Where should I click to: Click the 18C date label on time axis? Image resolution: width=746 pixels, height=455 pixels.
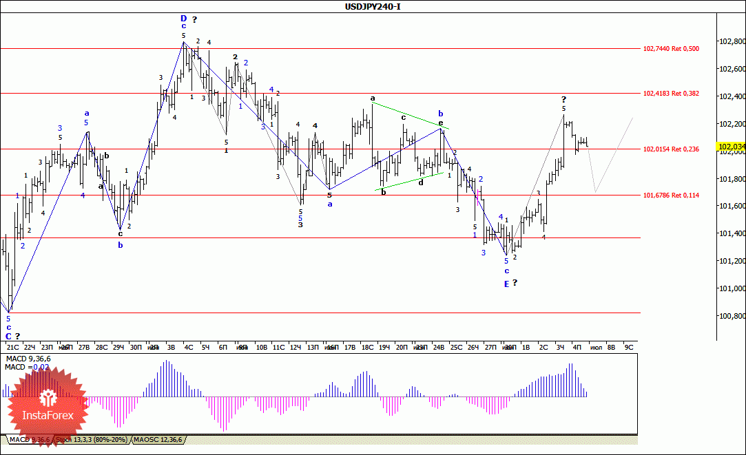367,348
